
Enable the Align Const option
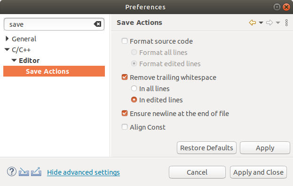pyautogui.click(x=125, y=127)
